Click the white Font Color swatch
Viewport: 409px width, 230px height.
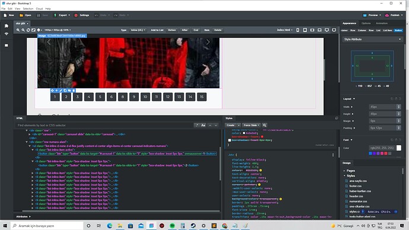[x=399, y=148]
